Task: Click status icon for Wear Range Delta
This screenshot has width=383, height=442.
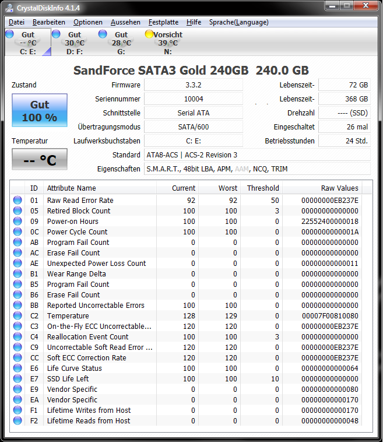Action: point(17,273)
